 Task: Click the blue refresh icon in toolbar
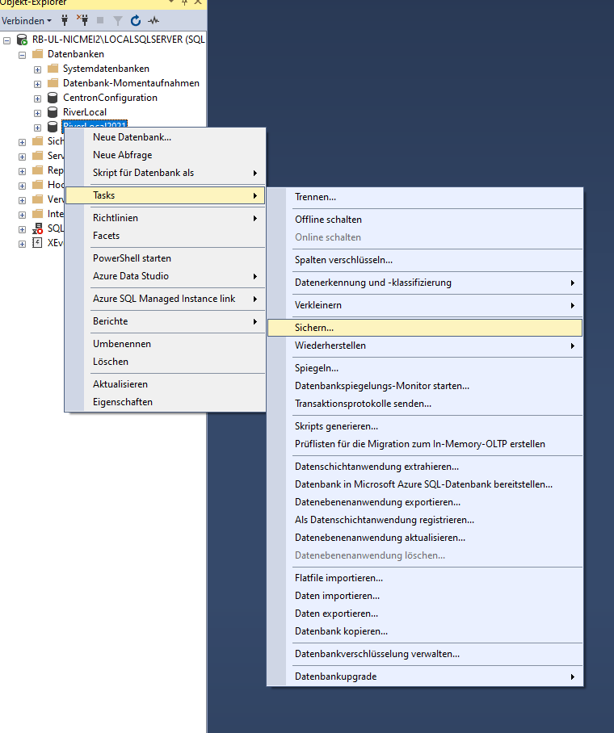(136, 20)
